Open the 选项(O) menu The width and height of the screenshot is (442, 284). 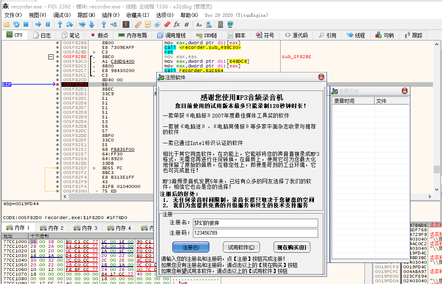tap(165, 15)
